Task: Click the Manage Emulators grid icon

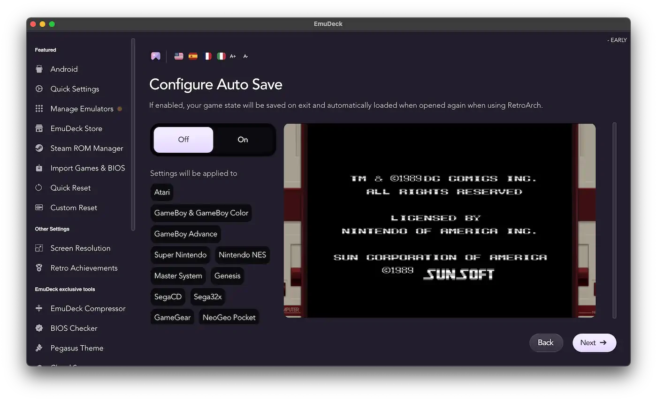Action: pyautogui.click(x=39, y=109)
